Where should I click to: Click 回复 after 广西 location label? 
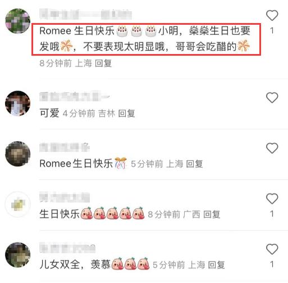pyautogui.click(x=212, y=214)
